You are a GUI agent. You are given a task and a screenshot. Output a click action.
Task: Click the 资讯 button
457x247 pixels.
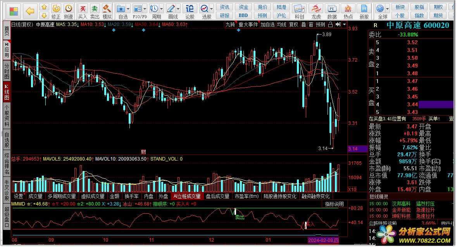[224, 7]
